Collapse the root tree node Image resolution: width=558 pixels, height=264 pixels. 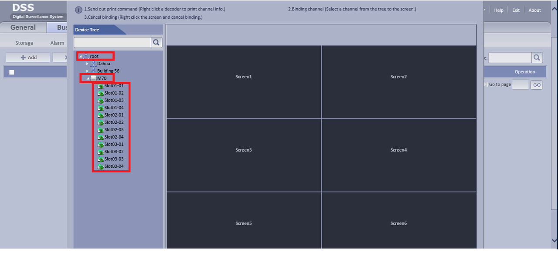(80, 57)
